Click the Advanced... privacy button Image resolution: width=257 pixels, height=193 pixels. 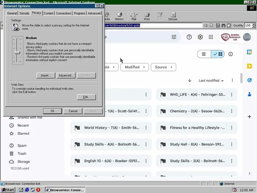point(66,75)
